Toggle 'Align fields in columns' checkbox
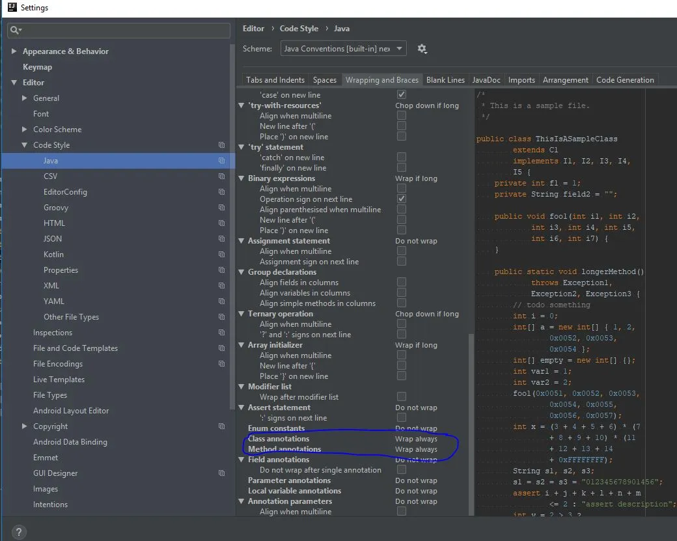 pyautogui.click(x=402, y=282)
